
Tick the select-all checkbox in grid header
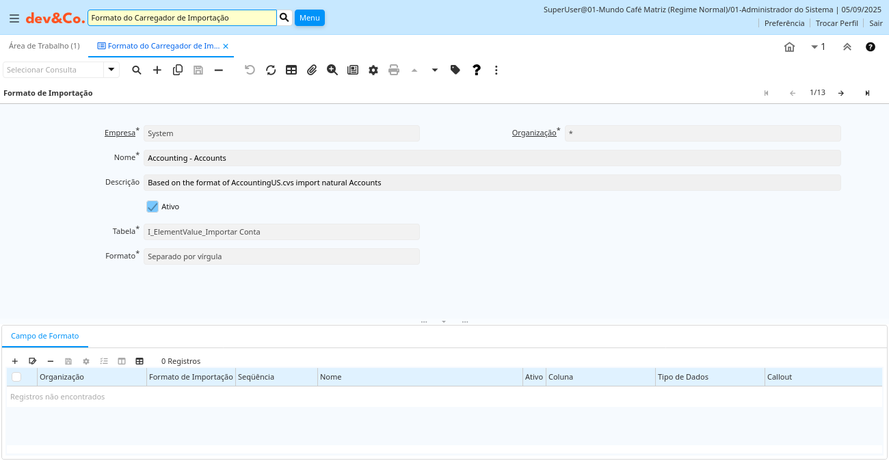(x=16, y=377)
